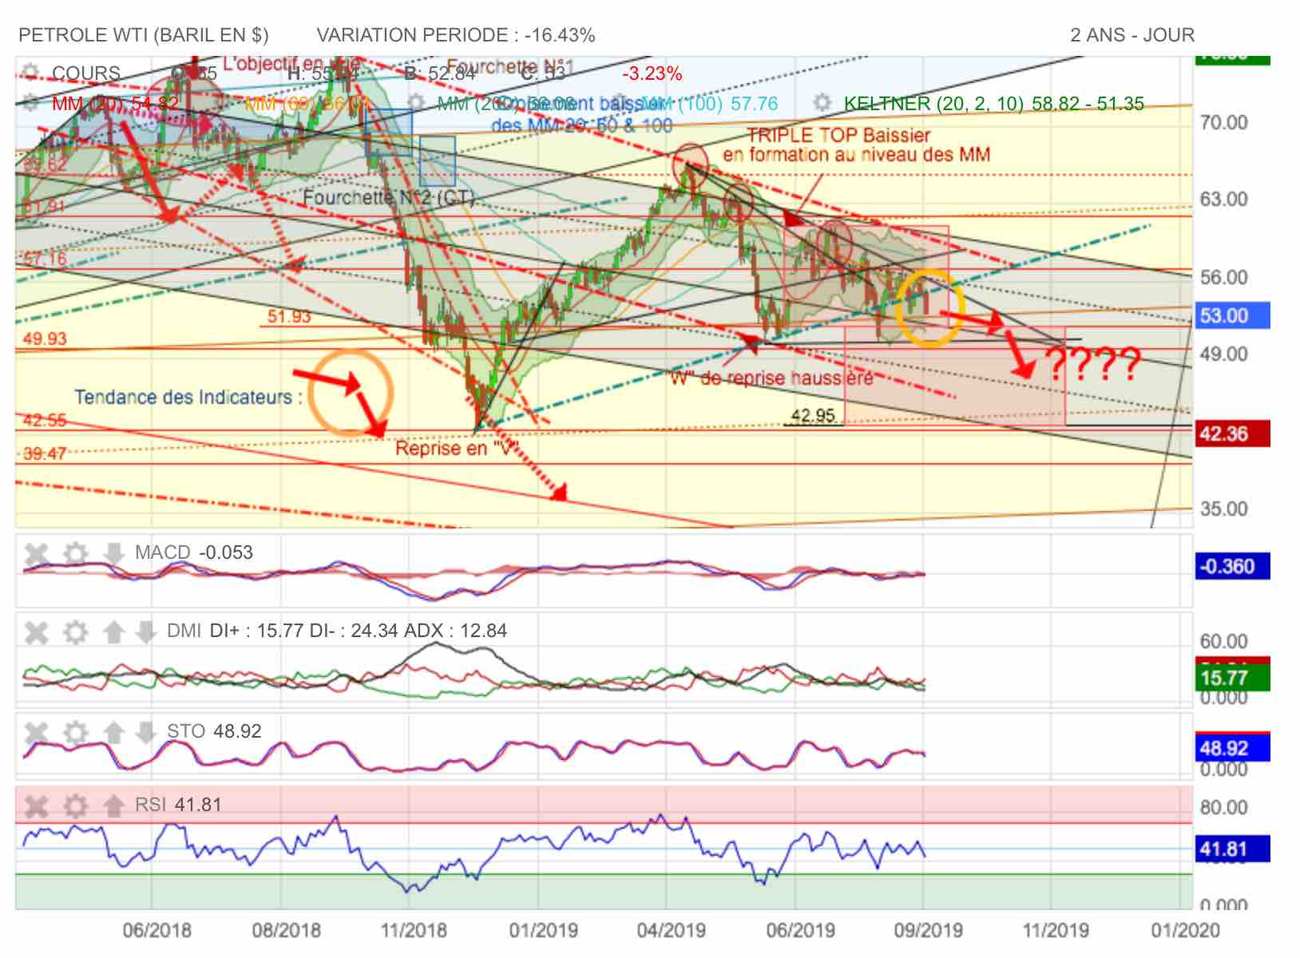Click the 06/2018 date label
The height and width of the screenshot is (958, 1300).
[x=157, y=931]
